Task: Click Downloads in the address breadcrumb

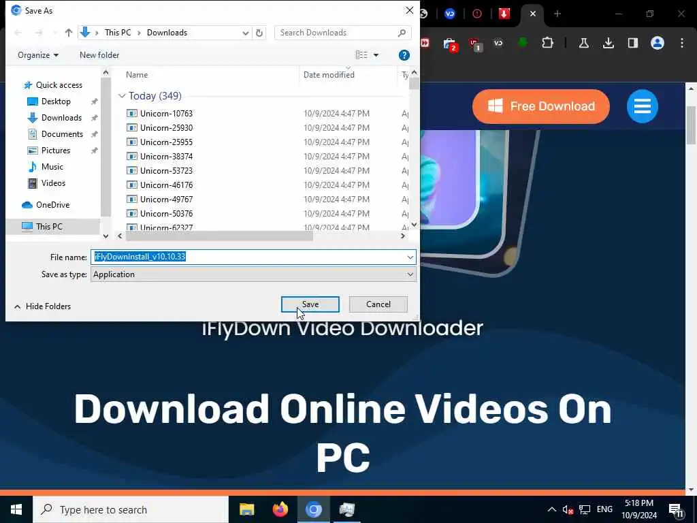Action: tap(167, 33)
